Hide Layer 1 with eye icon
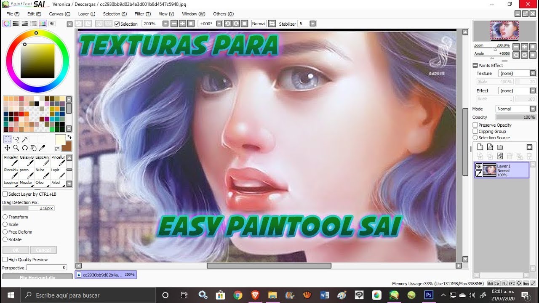The image size is (539, 303). [479, 167]
